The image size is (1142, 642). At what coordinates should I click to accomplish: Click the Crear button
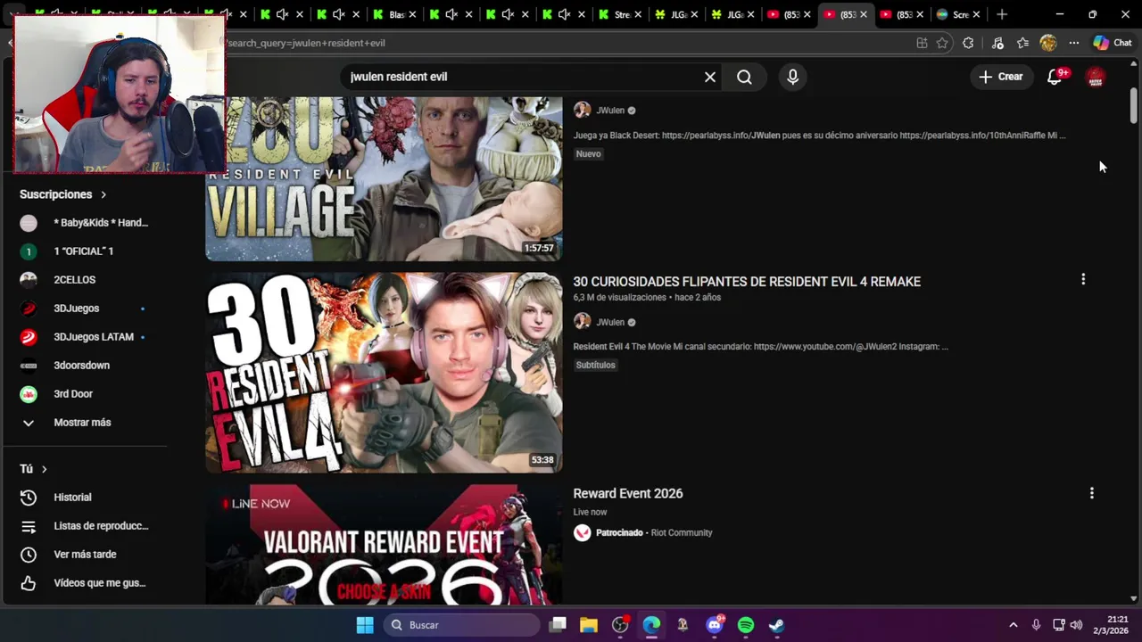1000,77
